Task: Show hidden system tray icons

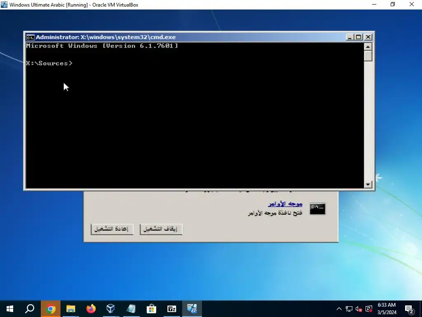Action: [x=339, y=309]
